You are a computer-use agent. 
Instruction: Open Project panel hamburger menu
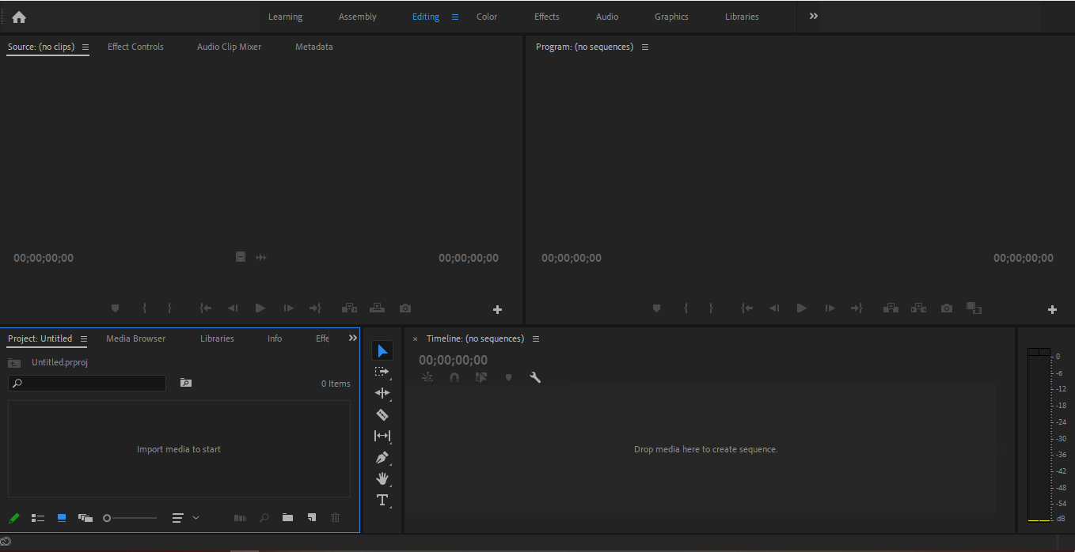click(x=84, y=339)
